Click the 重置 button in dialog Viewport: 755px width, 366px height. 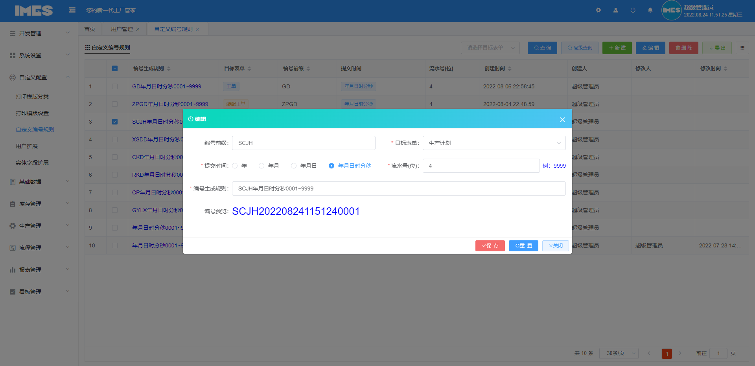coord(523,246)
